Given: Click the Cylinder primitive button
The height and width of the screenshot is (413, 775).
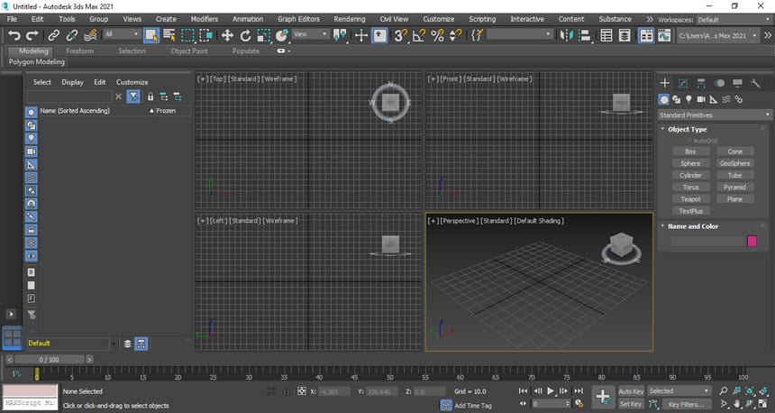Looking at the screenshot, I should coord(690,175).
